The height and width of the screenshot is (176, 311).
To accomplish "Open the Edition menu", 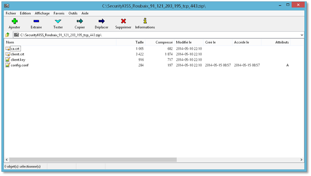I will [25, 13].
